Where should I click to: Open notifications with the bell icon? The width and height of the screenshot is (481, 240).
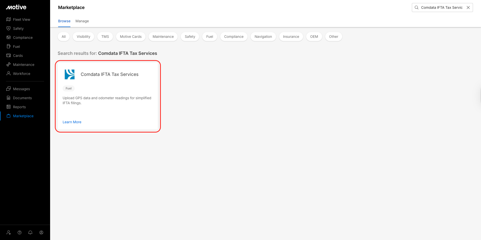click(x=30, y=232)
